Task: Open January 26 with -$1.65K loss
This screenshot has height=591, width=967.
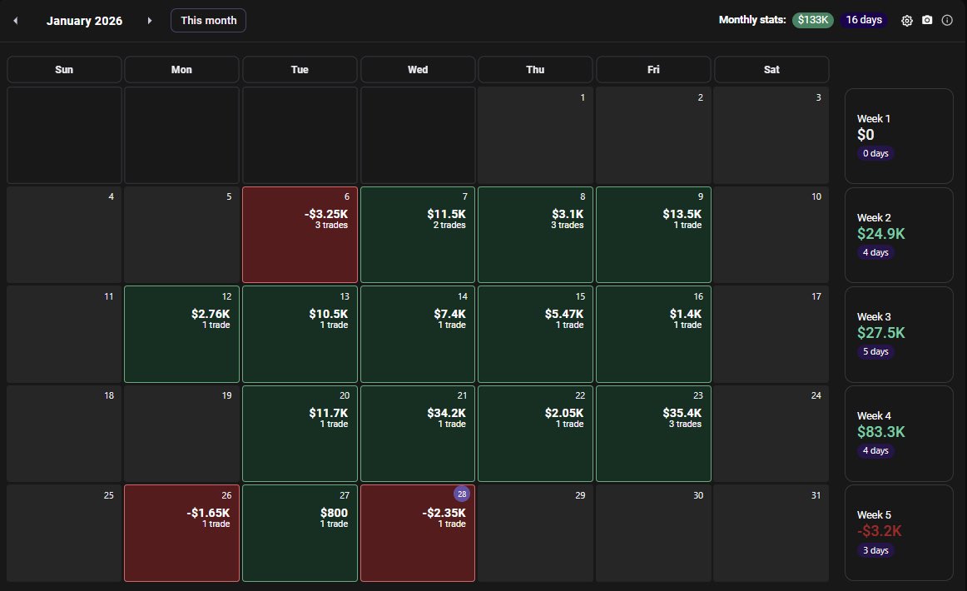Action: coord(182,533)
